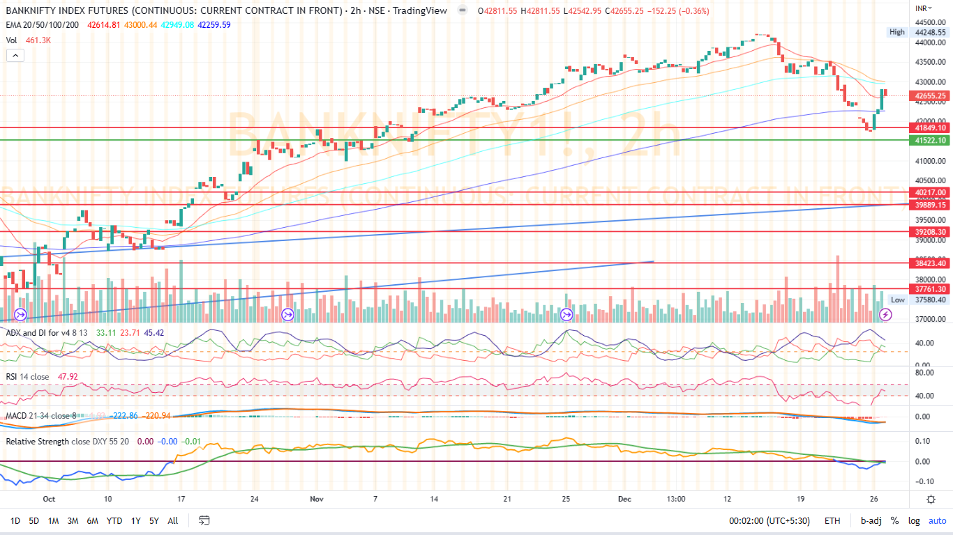The height and width of the screenshot is (535, 953).
Task: Click the 39208.30 price label
Action: (x=930, y=232)
